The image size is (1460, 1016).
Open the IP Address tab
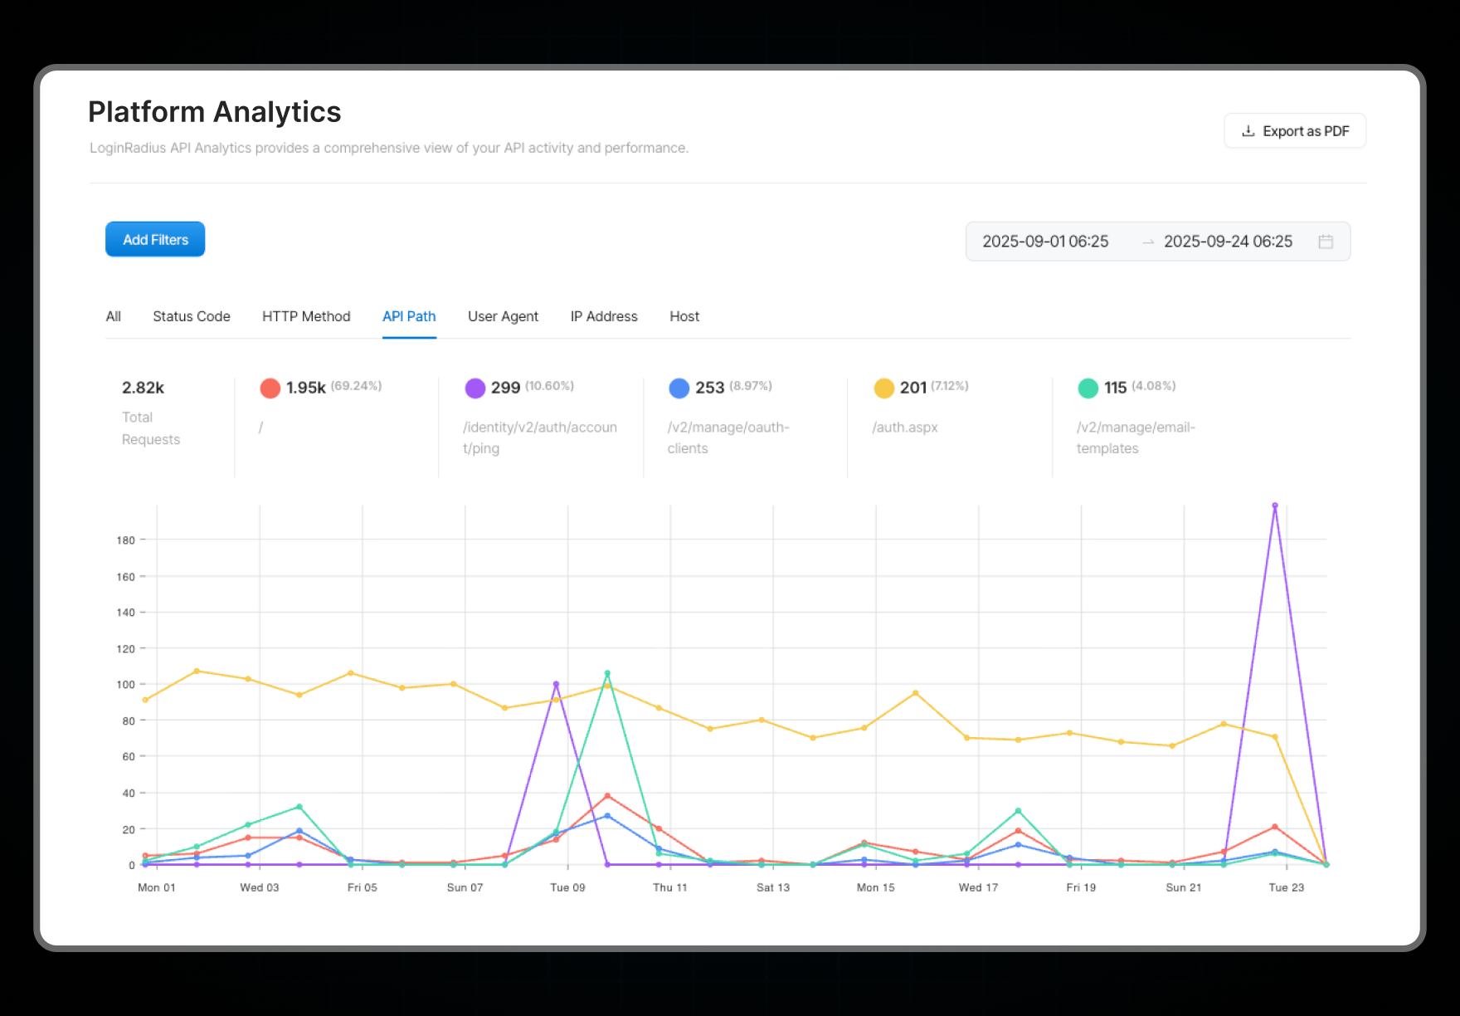604,316
